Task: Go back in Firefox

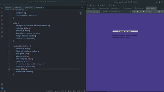Action: click(x=88, y=12)
